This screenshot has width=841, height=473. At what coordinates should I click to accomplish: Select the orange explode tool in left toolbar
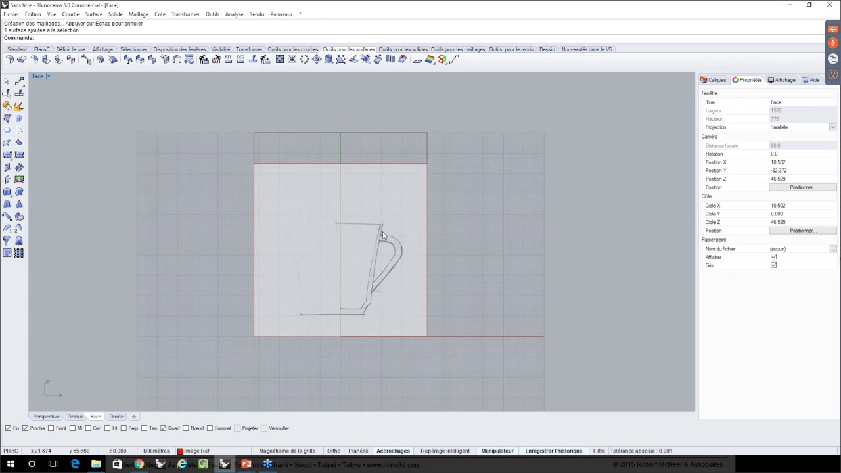point(19,106)
